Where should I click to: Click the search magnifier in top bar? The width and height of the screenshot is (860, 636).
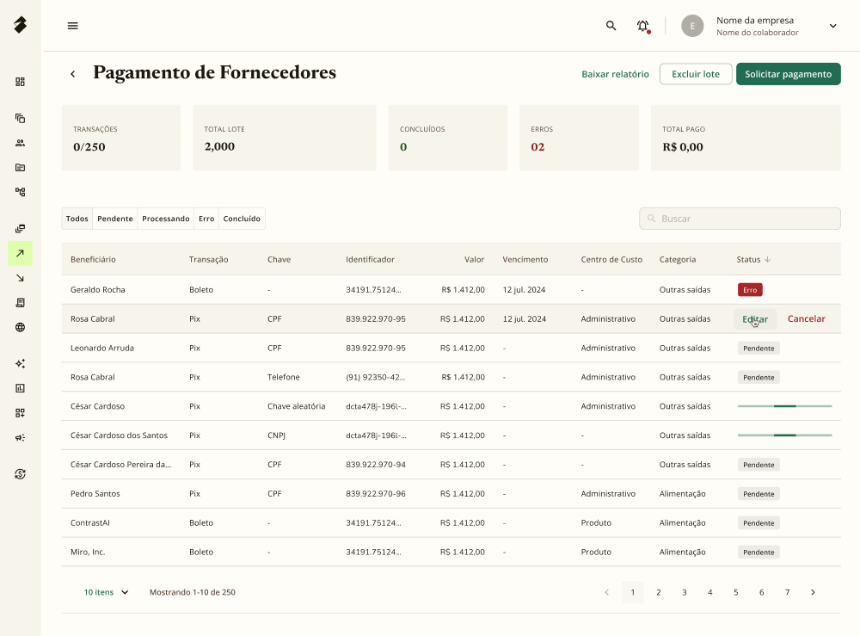coord(611,25)
